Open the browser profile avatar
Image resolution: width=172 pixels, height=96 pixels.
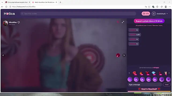166,7
